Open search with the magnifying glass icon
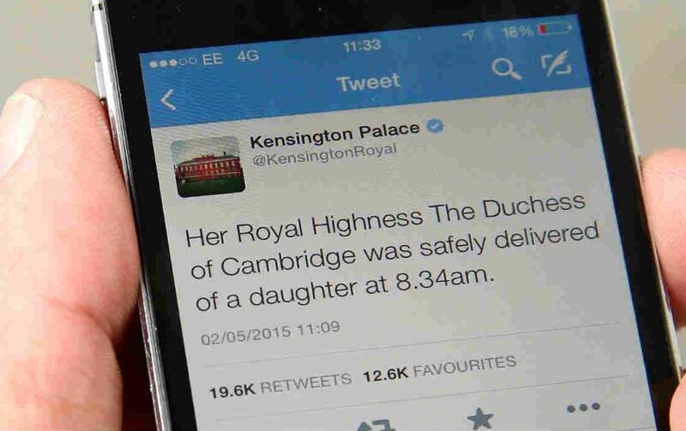Image resolution: width=686 pixels, height=431 pixels. coord(506,69)
